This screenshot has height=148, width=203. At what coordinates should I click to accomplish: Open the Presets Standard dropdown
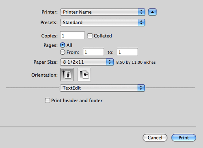pyautogui.click(x=103, y=22)
